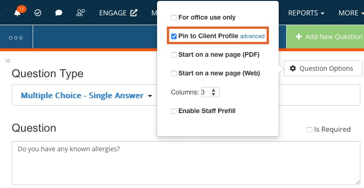Click the checkmark circle tasks icon

click(38, 13)
